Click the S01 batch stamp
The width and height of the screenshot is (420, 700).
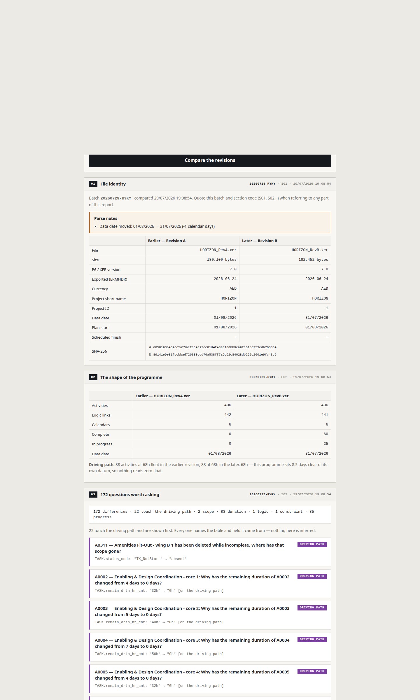coord(290,184)
